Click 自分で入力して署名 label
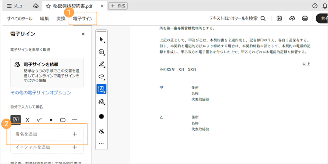328x164 pixels. coord(27,107)
